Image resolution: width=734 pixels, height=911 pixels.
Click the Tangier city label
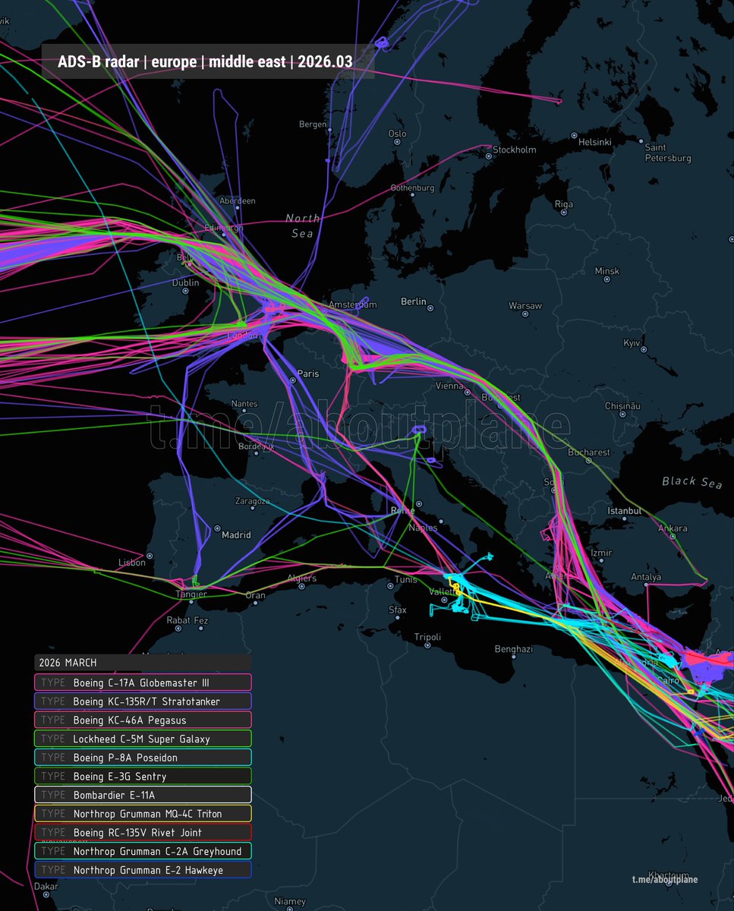(191, 594)
